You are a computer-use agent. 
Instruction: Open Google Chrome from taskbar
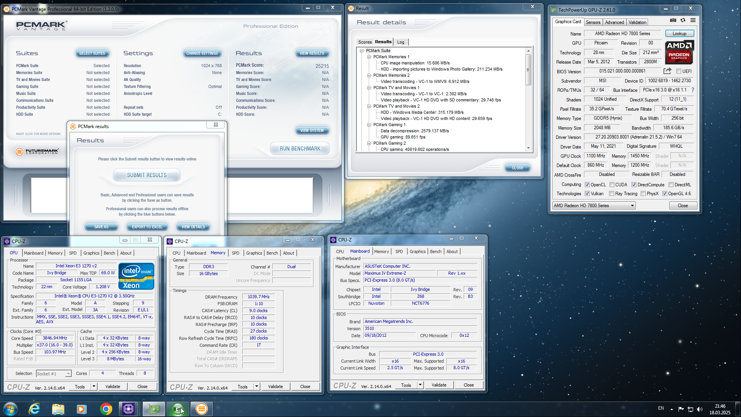click(x=106, y=409)
